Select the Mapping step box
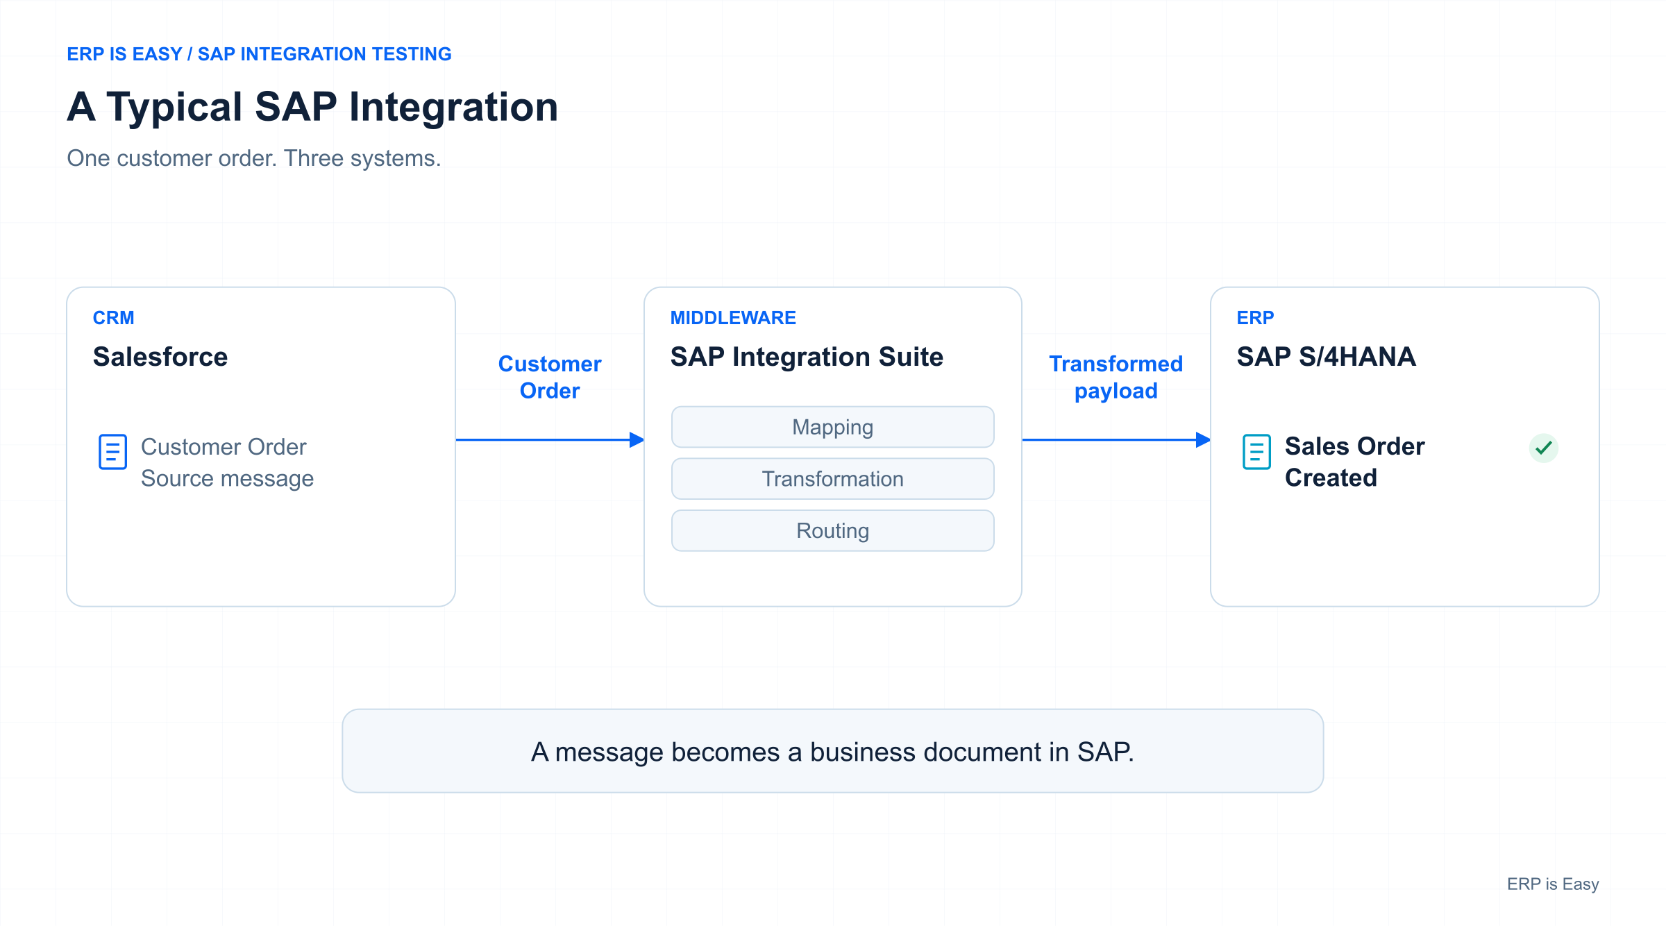This screenshot has width=1666, height=926. [833, 427]
